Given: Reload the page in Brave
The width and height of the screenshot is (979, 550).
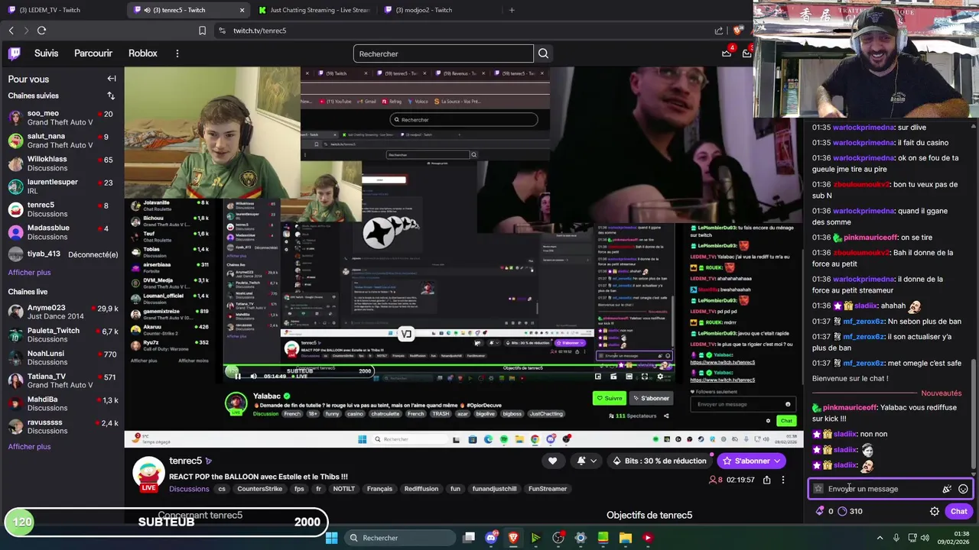Looking at the screenshot, I should tap(41, 31).
